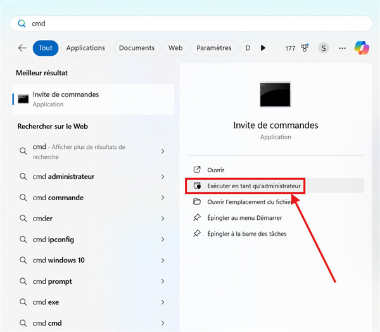Expand the cmd ipconfig suggestion chevron
380x332 pixels.
coord(163,239)
